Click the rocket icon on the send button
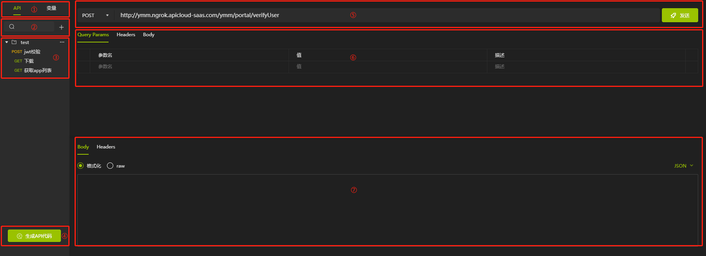 [x=673, y=16]
